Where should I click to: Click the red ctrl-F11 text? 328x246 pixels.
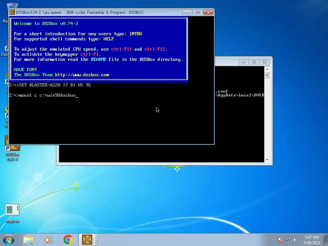(x=121, y=49)
